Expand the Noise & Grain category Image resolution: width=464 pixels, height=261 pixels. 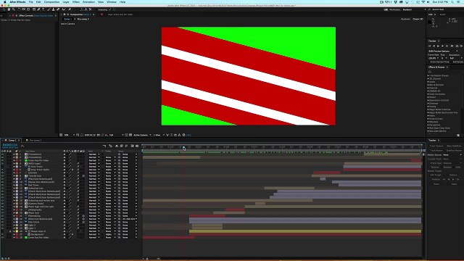(428, 119)
